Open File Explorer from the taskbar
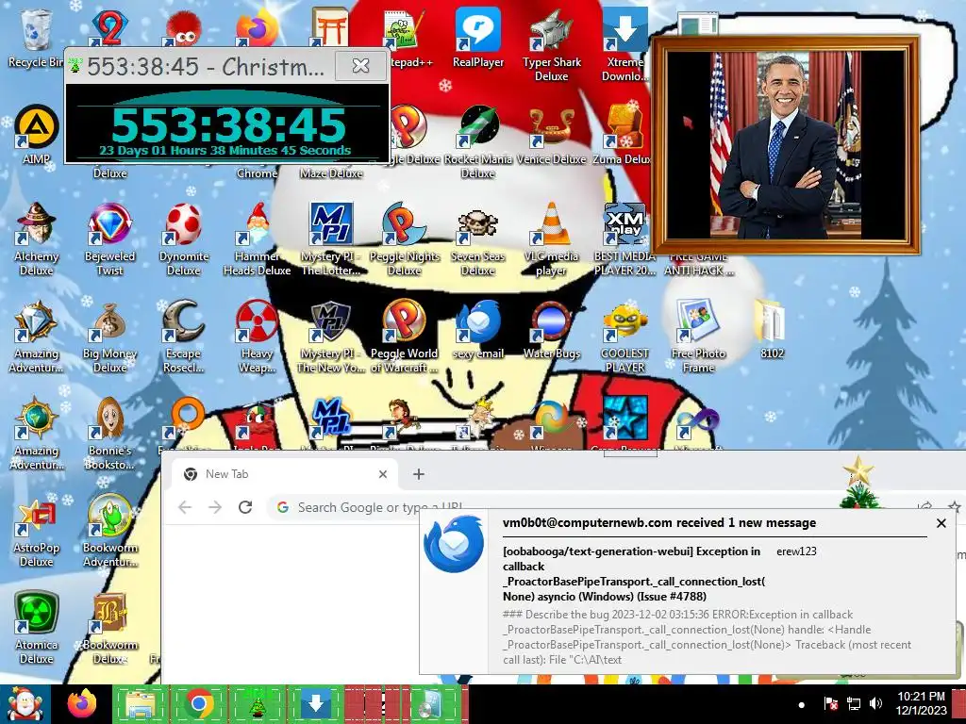Image resolution: width=966 pixels, height=724 pixels. tap(140, 704)
